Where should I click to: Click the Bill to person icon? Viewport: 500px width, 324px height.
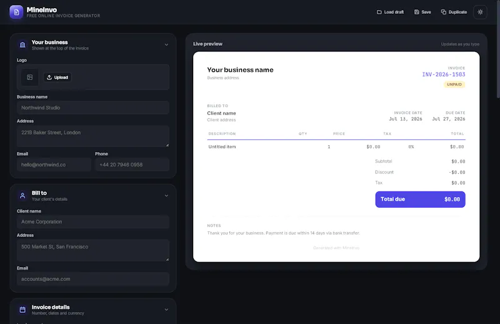(22, 196)
